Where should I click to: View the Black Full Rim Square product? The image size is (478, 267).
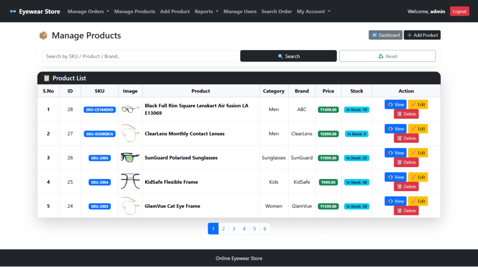pyautogui.click(x=395, y=105)
